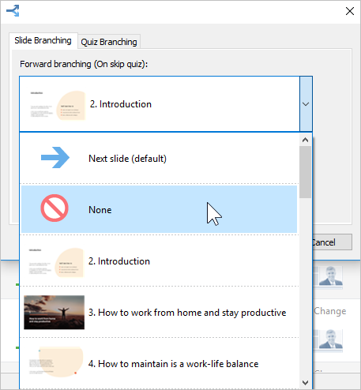The width and height of the screenshot is (361, 390).
Task: Click the Change link
Action: coord(330,311)
